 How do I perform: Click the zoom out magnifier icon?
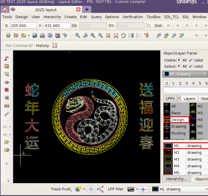pos(100,35)
